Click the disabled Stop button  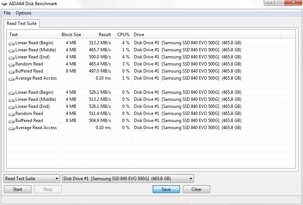point(48,189)
